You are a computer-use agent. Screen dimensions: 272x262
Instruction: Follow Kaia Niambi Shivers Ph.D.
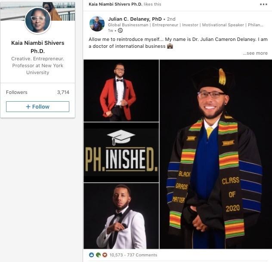coord(37,106)
